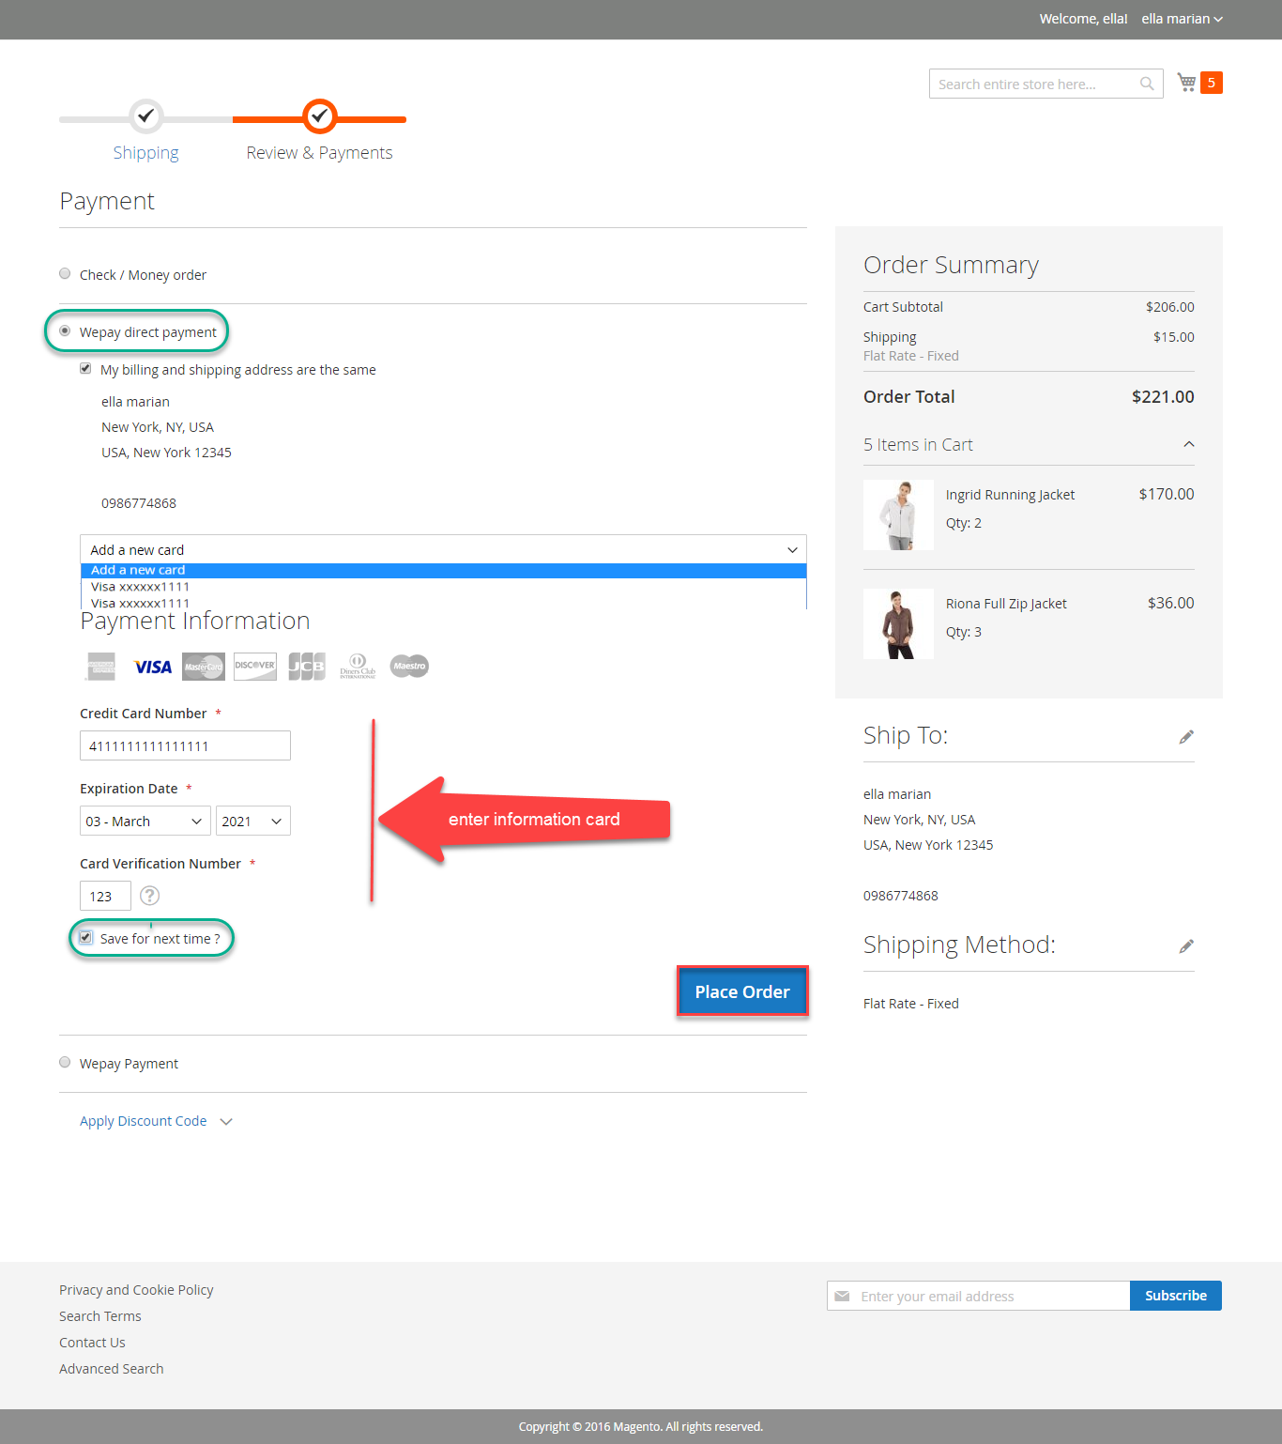Edit Ship To address pencil icon
The width and height of the screenshot is (1282, 1444).
[1186, 737]
